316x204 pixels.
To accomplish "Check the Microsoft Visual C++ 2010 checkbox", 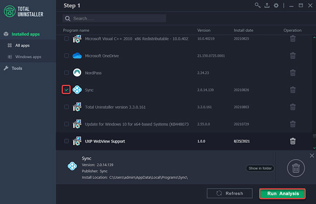I will point(66,38).
